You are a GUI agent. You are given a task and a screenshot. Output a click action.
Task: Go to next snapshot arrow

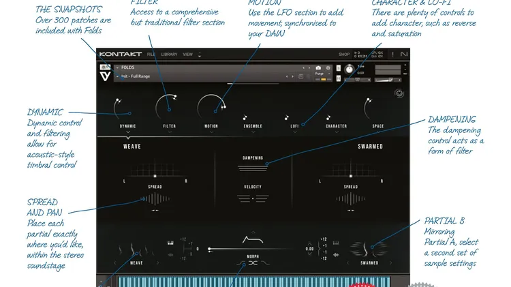[x=293, y=76]
